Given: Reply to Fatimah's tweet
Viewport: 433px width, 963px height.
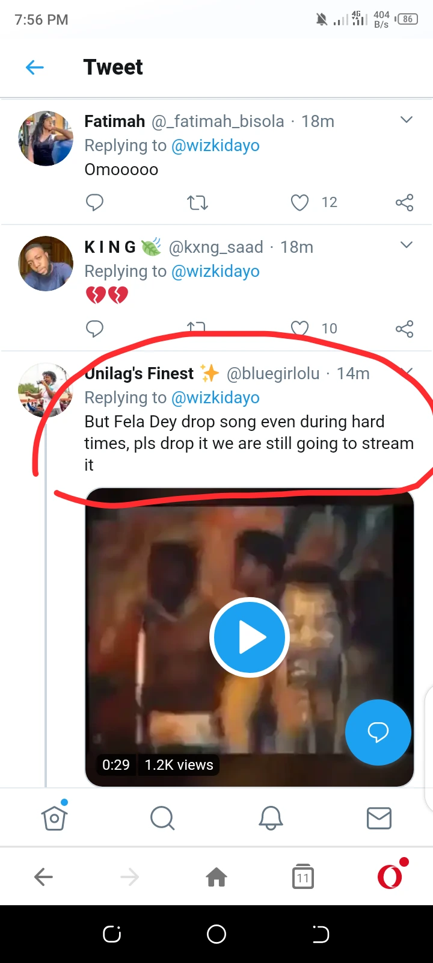Looking at the screenshot, I should click(x=94, y=202).
